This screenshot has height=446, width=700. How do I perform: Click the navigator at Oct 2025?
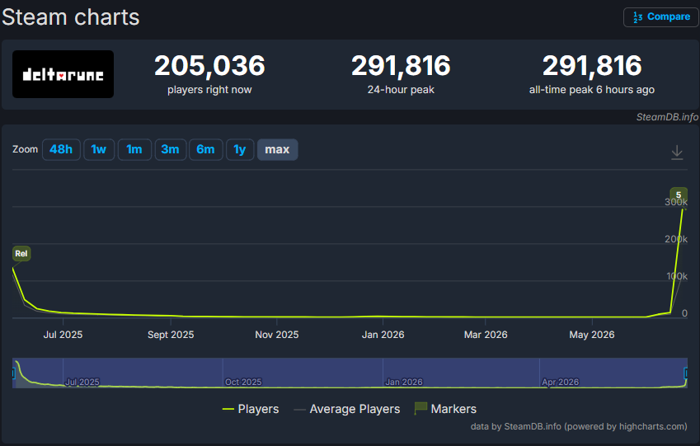coord(243,383)
